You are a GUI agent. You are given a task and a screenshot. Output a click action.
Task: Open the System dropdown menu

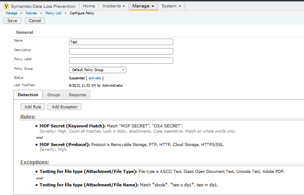click(171, 6)
